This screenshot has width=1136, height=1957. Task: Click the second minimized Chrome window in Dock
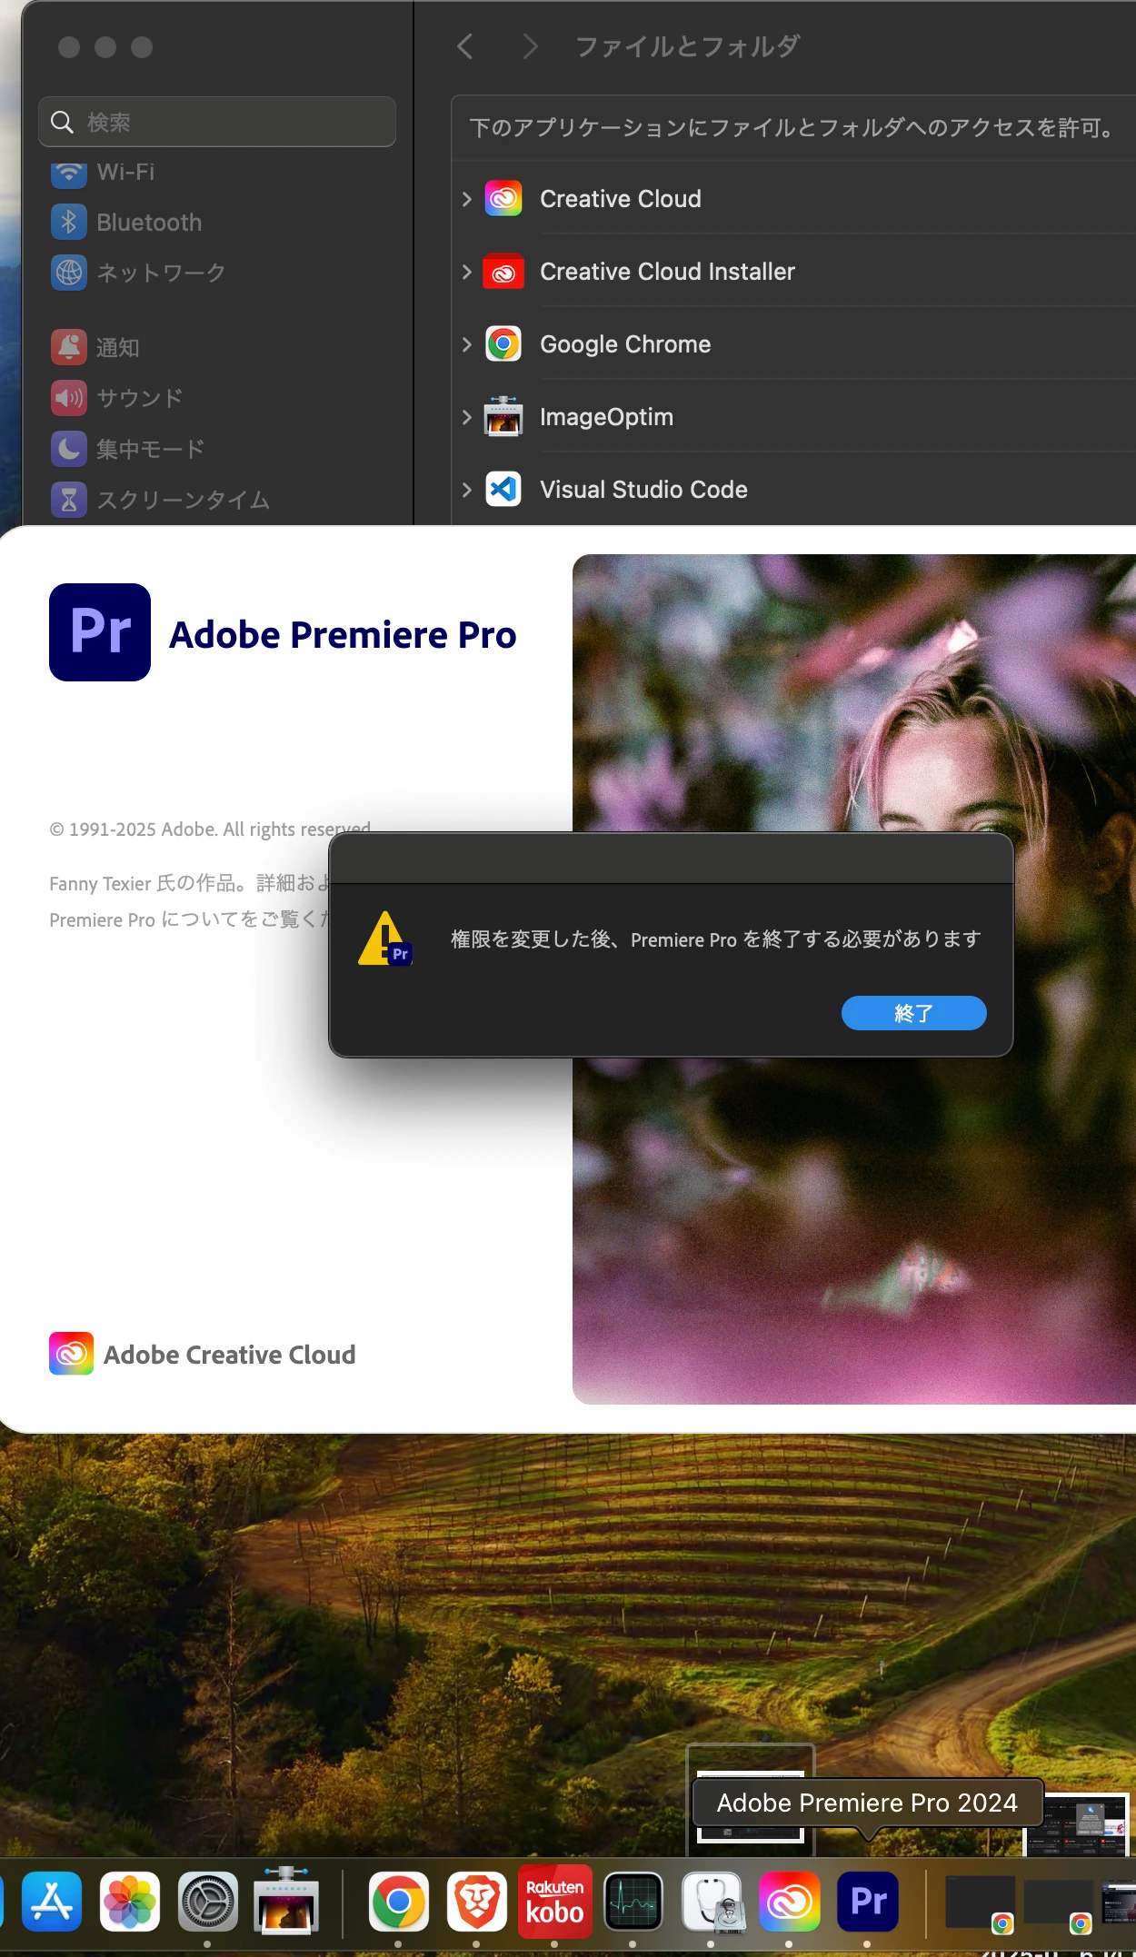(x=1059, y=1904)
